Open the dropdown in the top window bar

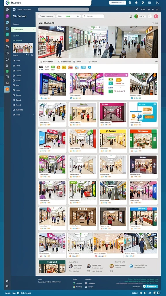117,3
